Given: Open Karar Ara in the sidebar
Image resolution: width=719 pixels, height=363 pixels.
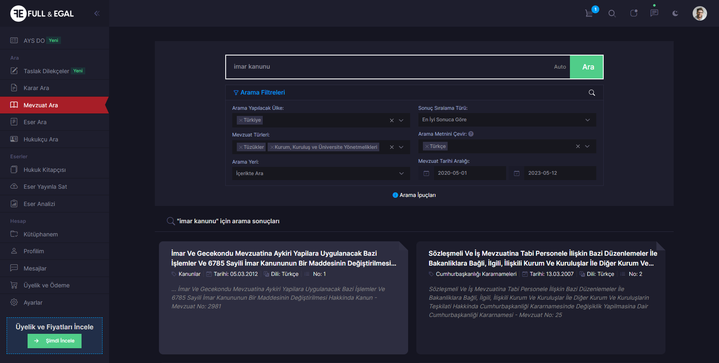Looking at the screenshot, I should [x=36, y=88].
